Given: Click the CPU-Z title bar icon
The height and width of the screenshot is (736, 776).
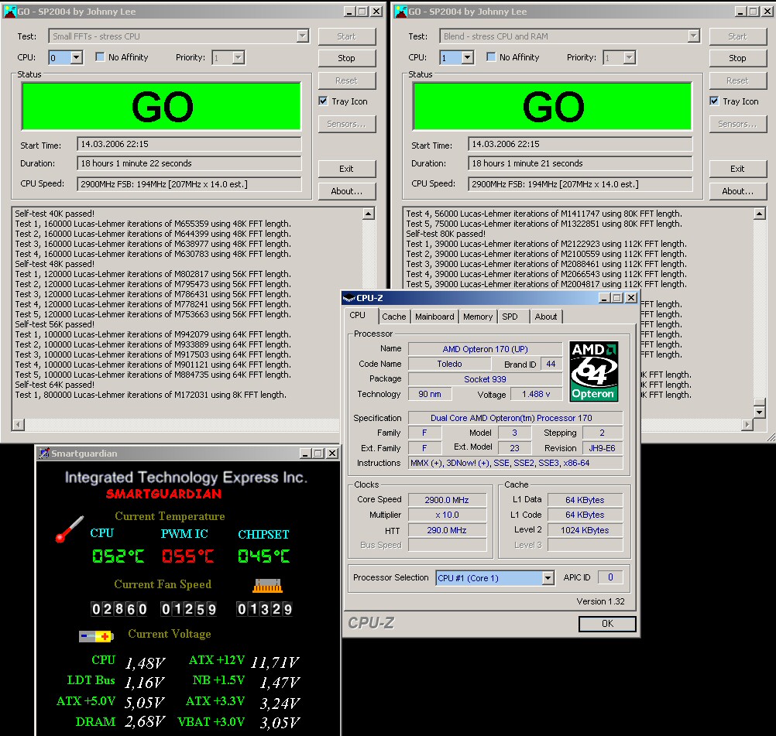Looking at the screenshot, I should 349,298.
